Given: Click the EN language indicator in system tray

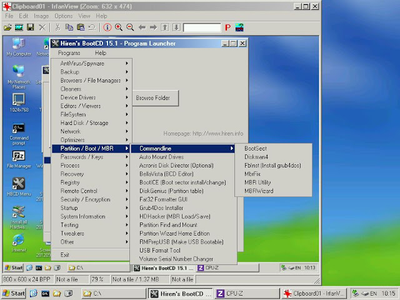Looking at the screenshot, I should pos(373,294).
